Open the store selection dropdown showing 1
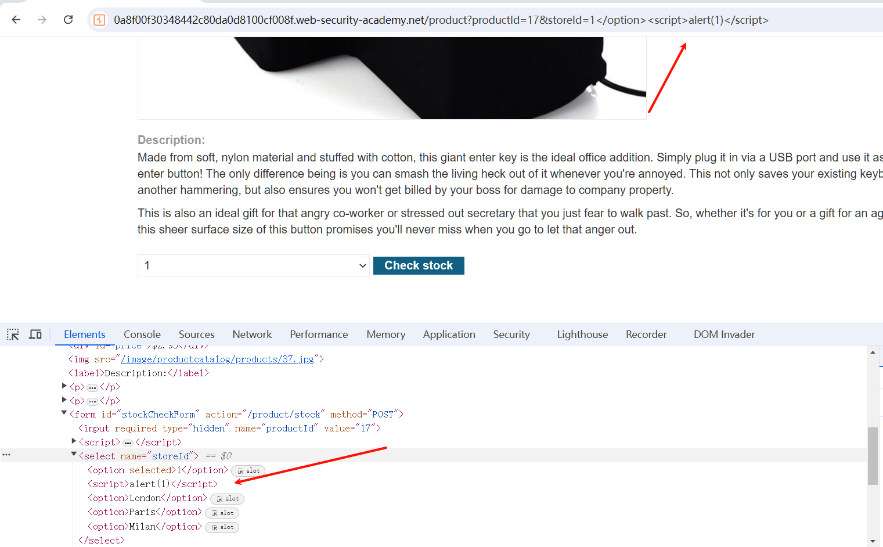The width and height of the screenshot is (883, 547). [253, 265]
